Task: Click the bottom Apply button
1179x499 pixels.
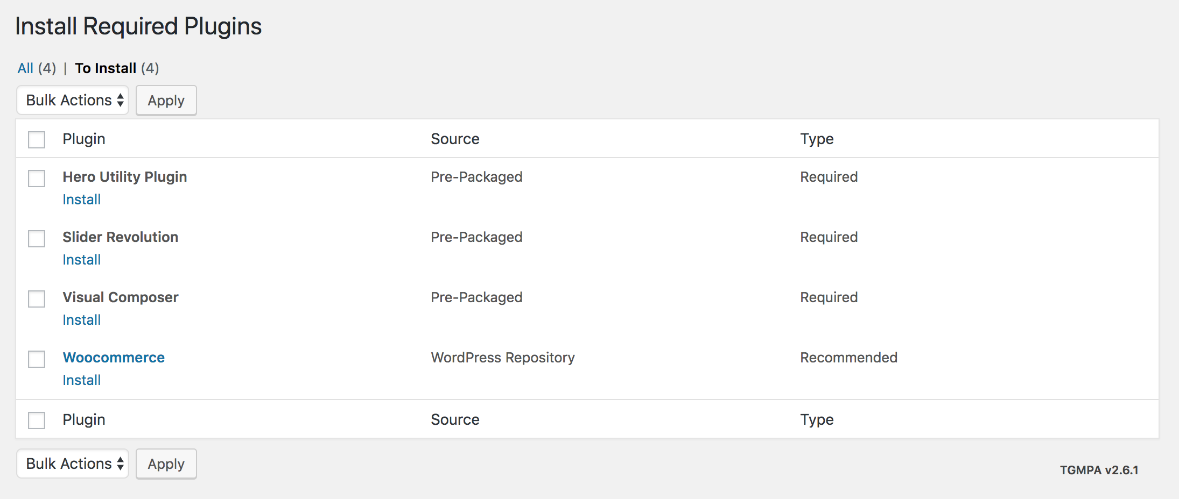Action: [166, 464]
